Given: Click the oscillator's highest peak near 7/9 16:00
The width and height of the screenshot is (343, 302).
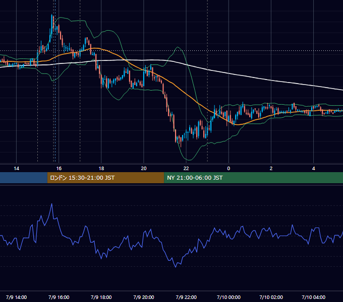Looking at the screenshot, I should click(x=52, y=204).
